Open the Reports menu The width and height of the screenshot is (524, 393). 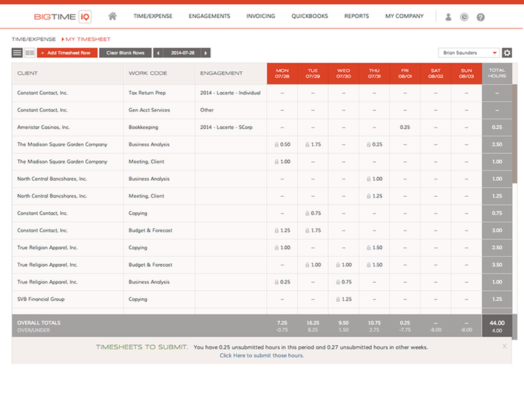pyautogui.click(x=356, y=16)
